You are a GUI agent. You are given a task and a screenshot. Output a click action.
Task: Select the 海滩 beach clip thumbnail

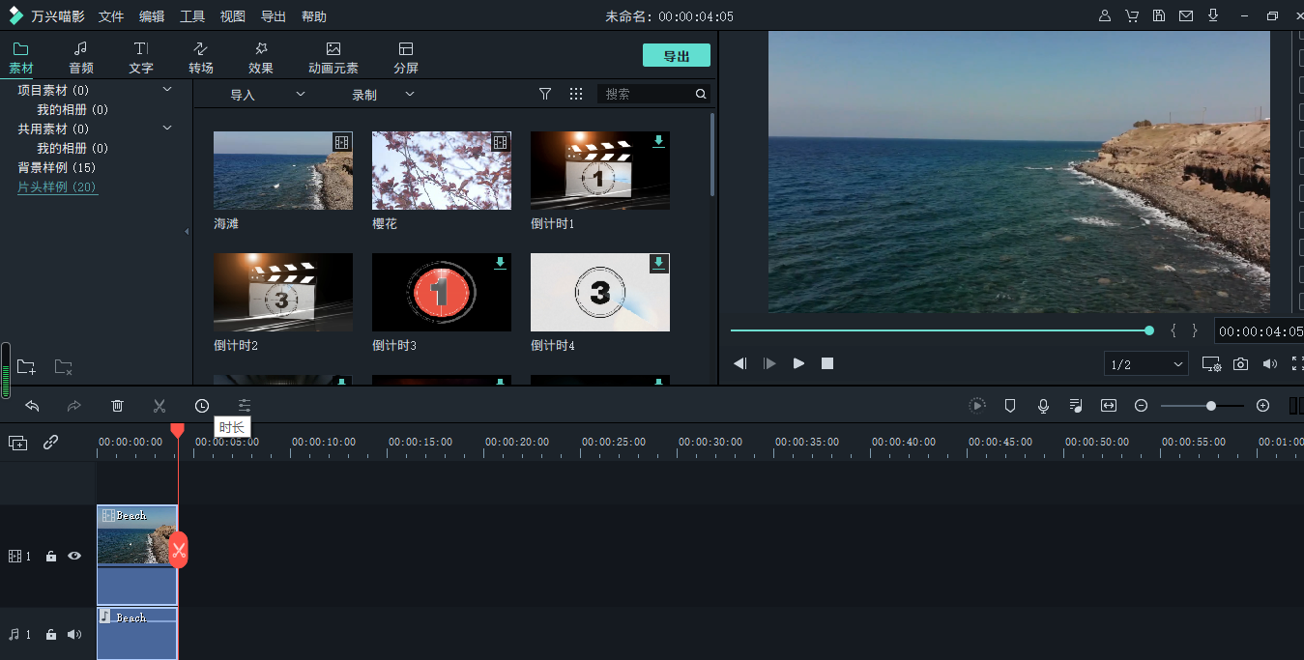coord(282,170)
